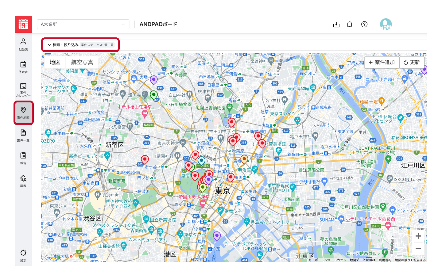Screen dimensions: 442x279
Task: Select the 案件地図 map view
Action: click(x=23, y=113)
